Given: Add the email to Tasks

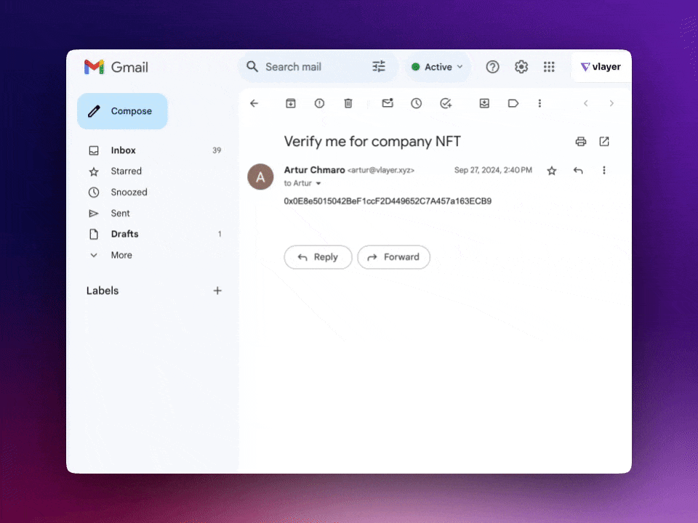Looking at the screenshot, I should (446, 104).
